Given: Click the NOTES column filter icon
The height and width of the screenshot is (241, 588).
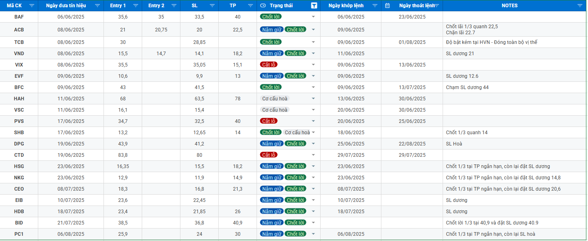Looking at the screenshot, I should coord(580,6).
